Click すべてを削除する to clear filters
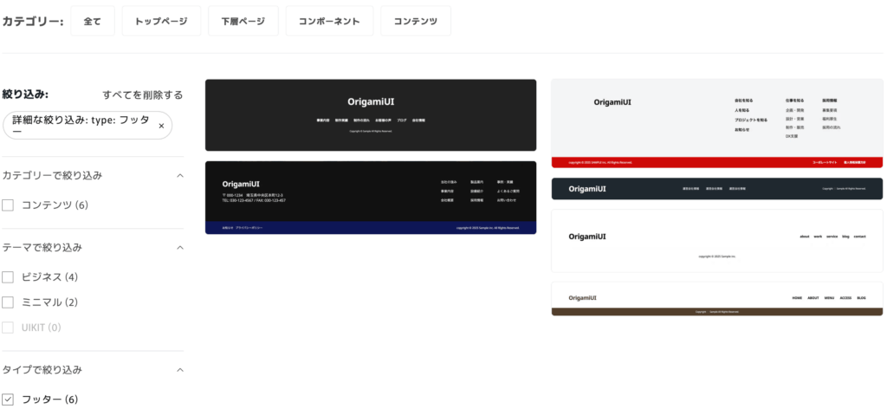This screenshot has height=416, width=887. click(143, 94)
